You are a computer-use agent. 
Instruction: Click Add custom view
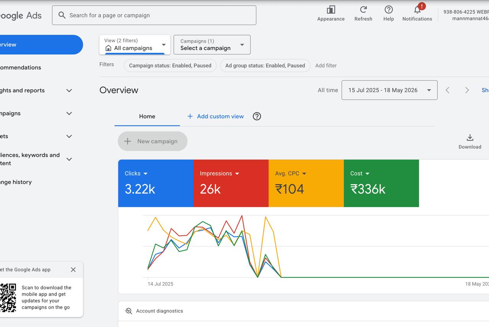[215, 116]
